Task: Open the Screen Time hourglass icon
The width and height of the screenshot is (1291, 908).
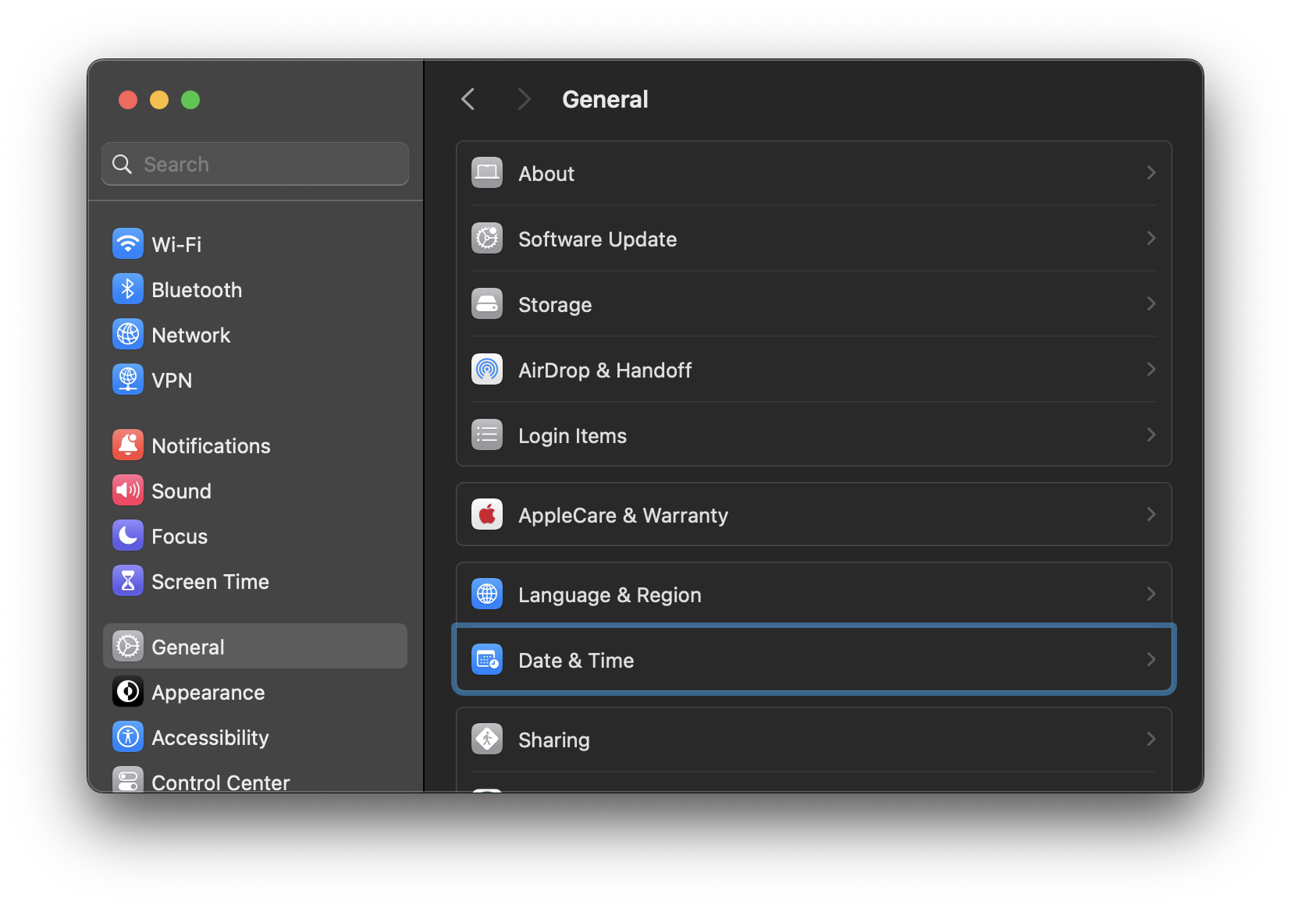Action: point(128,581)
